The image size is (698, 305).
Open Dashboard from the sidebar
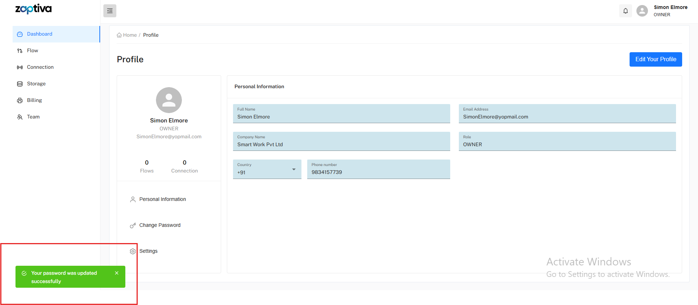40,34
